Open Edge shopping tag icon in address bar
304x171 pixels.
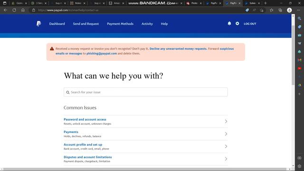click(x=247, y=10)
